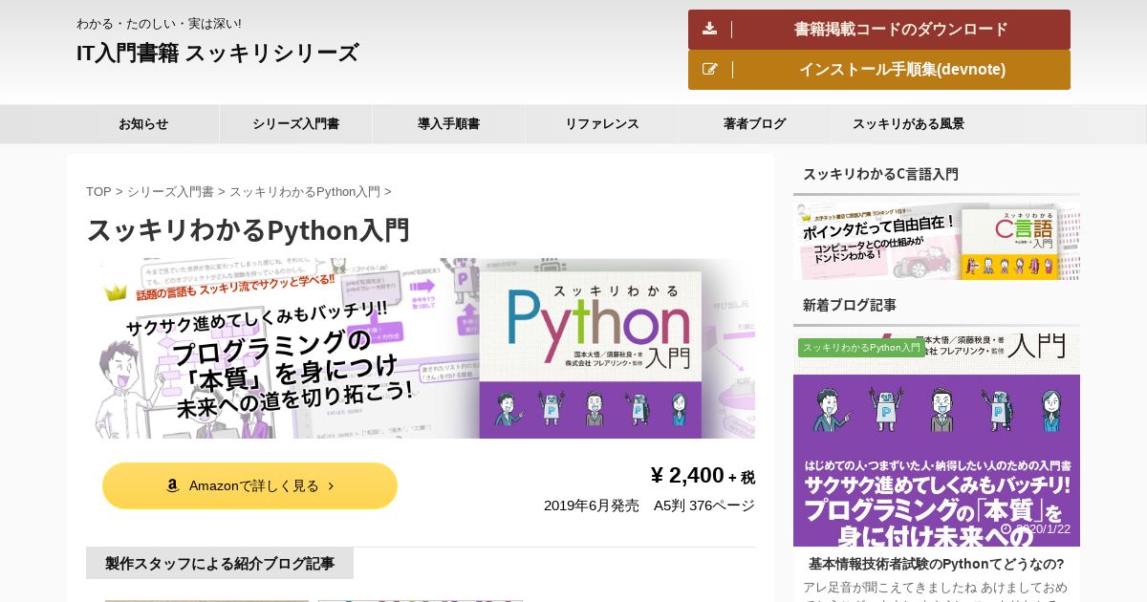
Task: Open 基本情報技術者試験のPythonてどうなの? article
Action: click(937, 564)
